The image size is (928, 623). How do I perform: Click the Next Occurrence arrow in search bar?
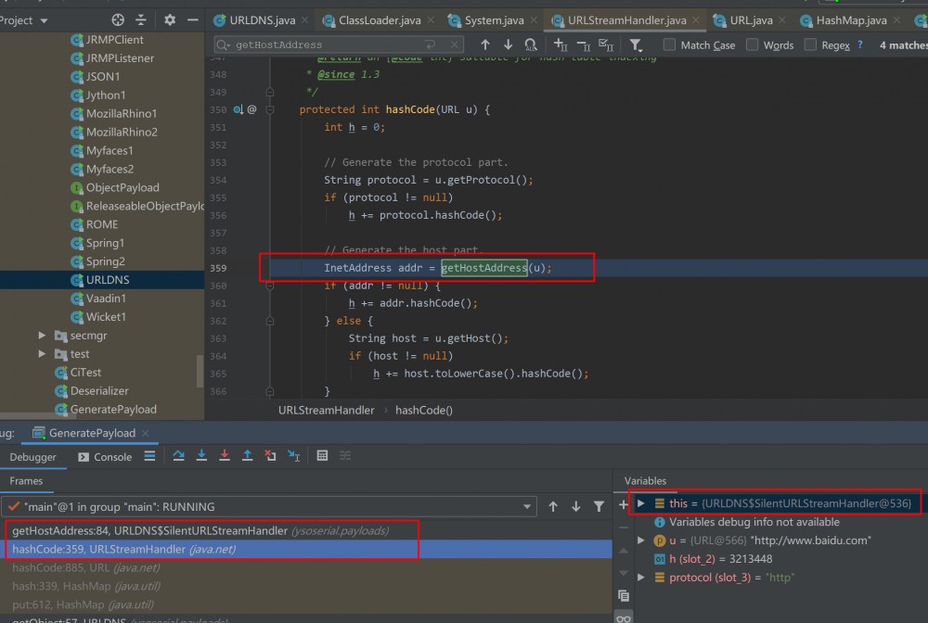coord(506,44)
